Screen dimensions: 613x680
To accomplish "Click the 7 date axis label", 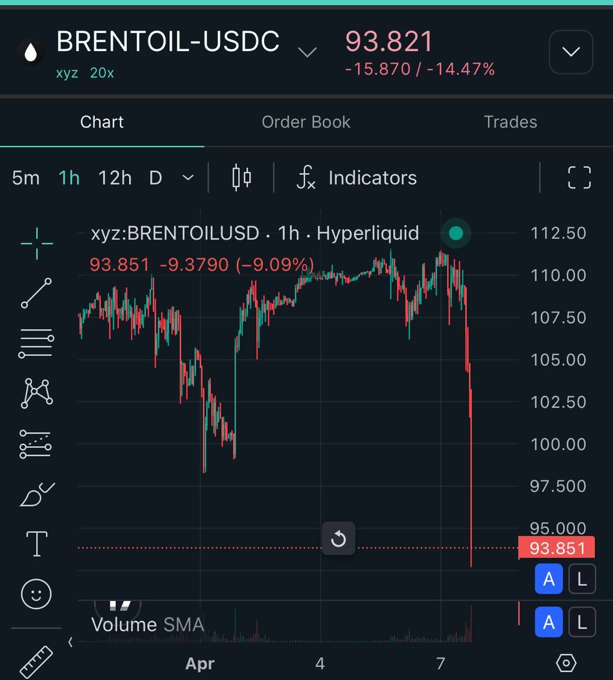I will click(x=440, y=662).
